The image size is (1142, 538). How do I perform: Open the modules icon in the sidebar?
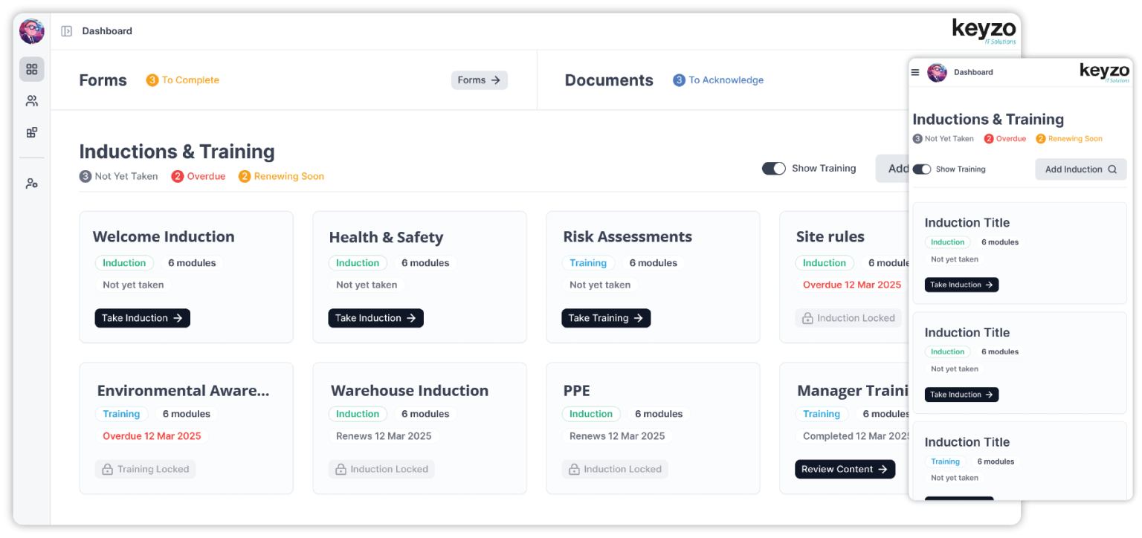coord(31,132)
